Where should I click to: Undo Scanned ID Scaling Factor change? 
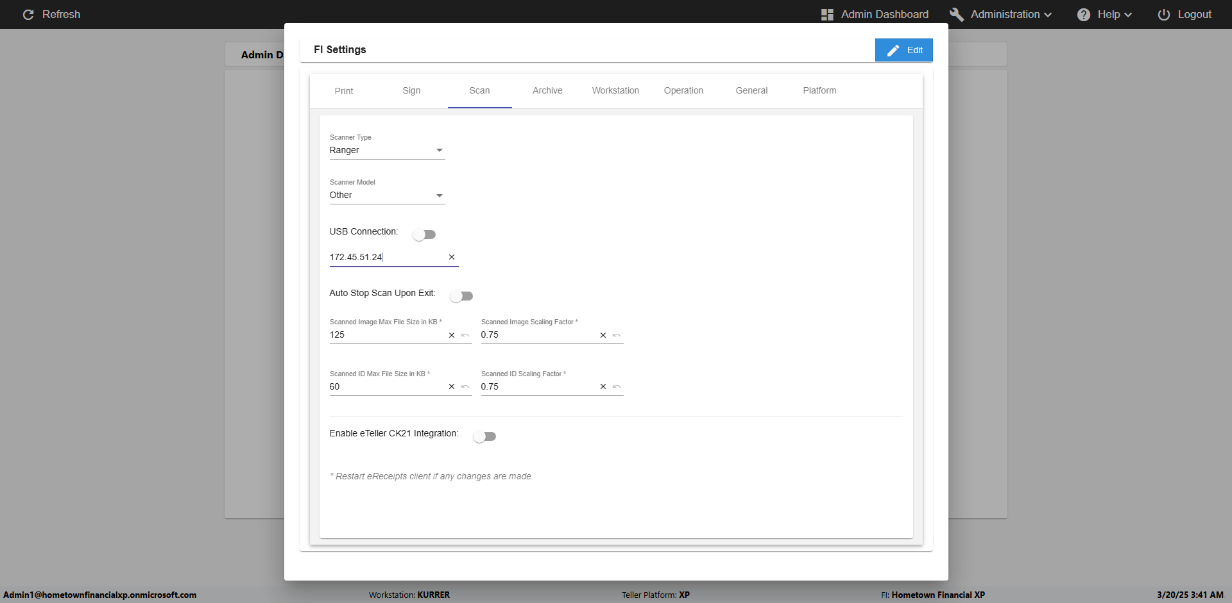tap(617, 386)
